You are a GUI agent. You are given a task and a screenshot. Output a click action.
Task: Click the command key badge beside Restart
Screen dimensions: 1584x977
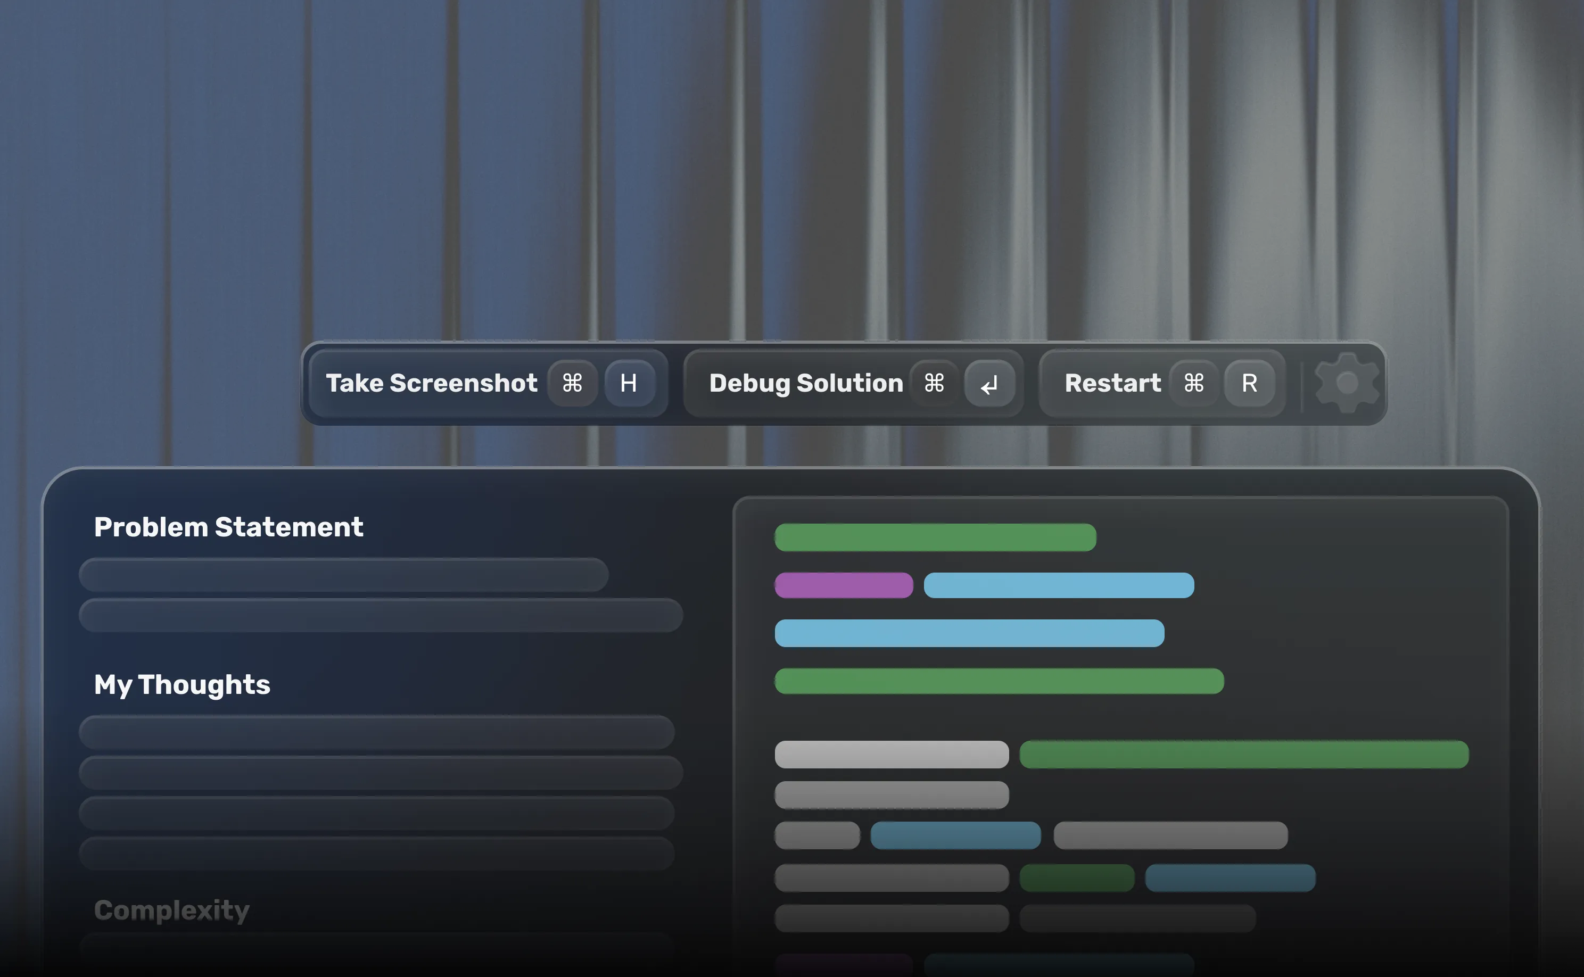[x=1194, y=383]
